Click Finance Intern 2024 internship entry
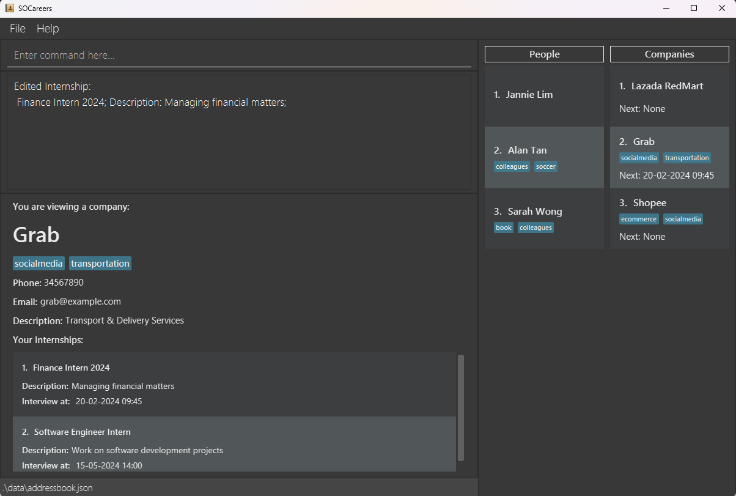 [x=234, y=384]
